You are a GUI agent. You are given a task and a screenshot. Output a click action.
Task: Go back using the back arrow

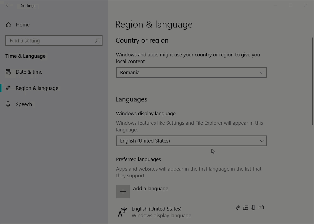8,5
